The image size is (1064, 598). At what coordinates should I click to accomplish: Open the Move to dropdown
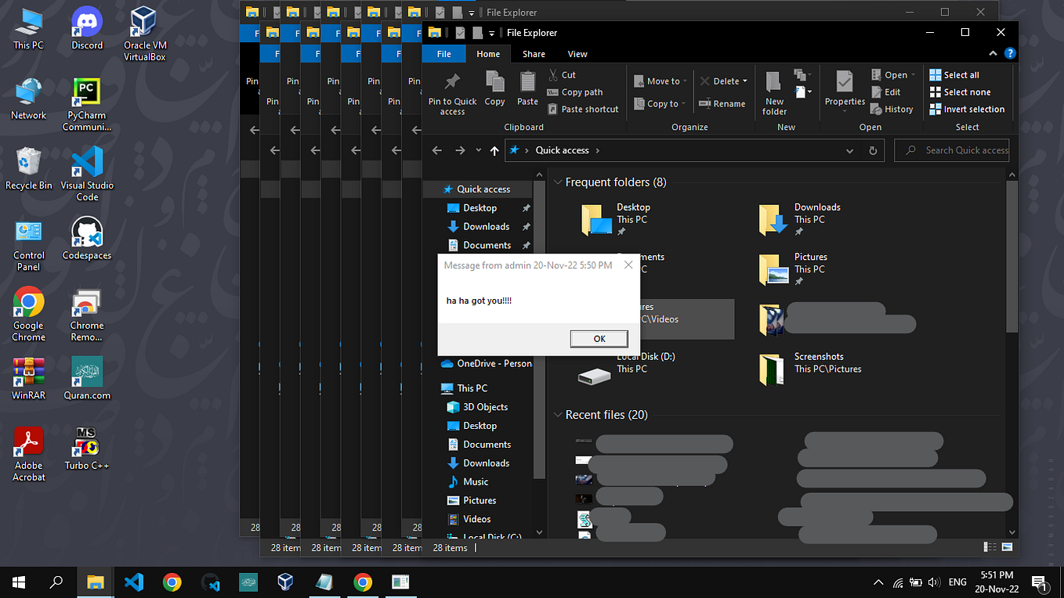[683, 81]
